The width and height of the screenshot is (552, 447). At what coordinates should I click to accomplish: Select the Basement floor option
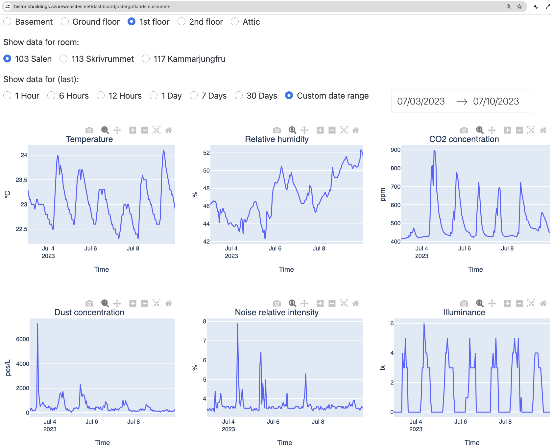coord(7,22)
